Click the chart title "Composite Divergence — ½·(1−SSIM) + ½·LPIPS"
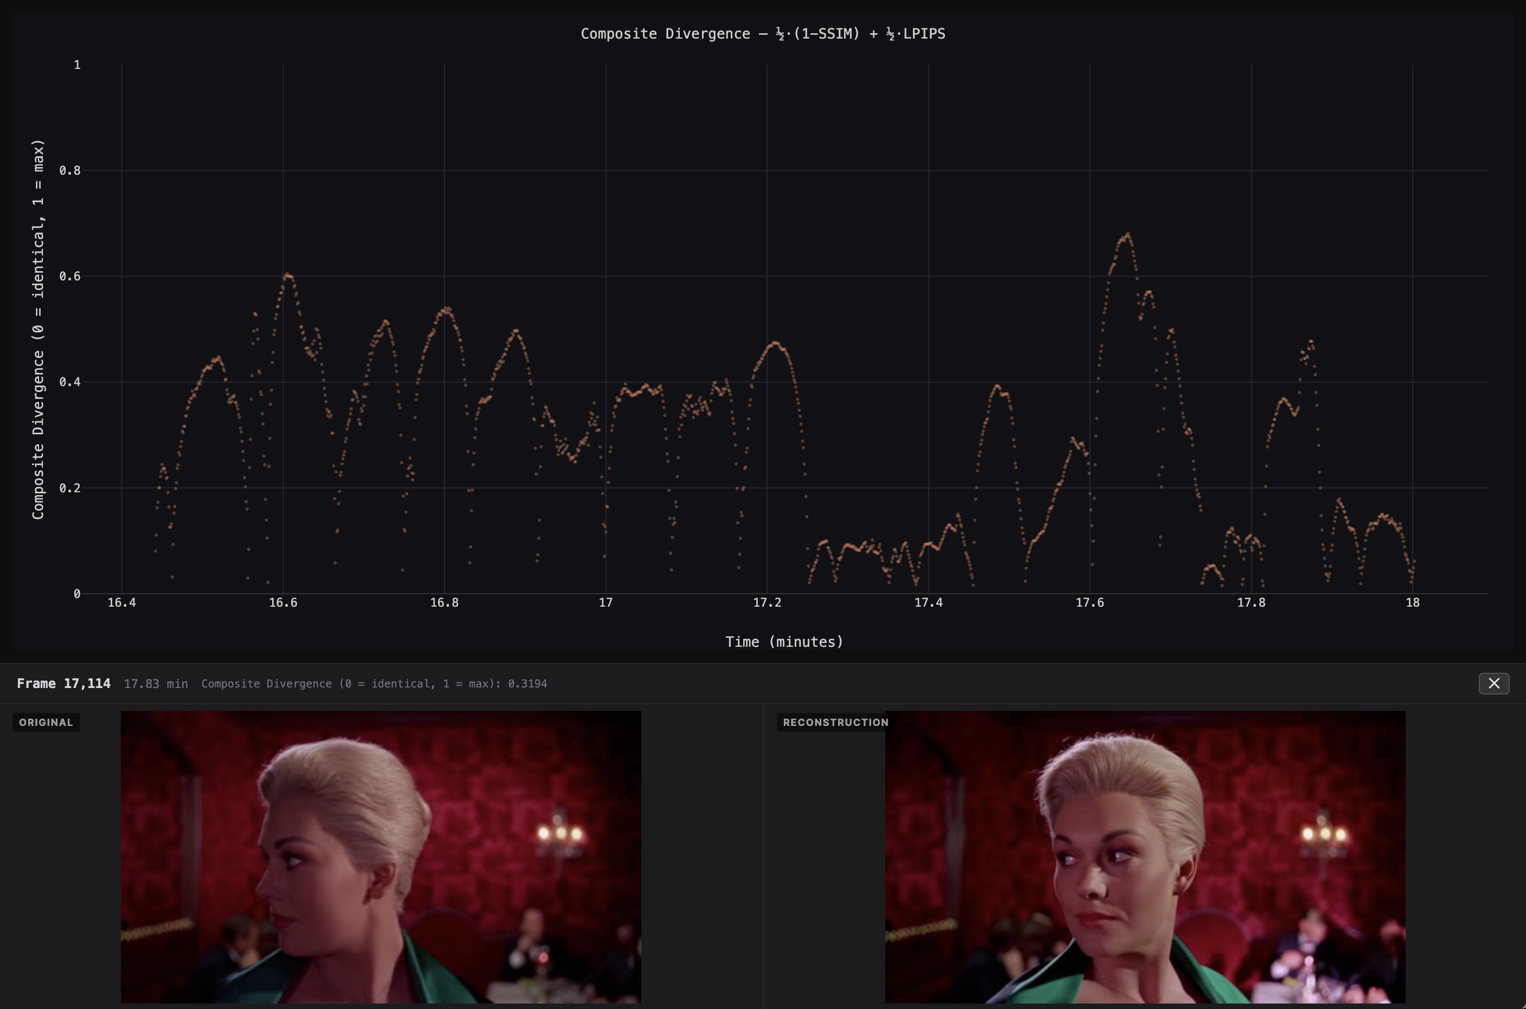The image size is (1526, 1009). [x=763, y=34]
